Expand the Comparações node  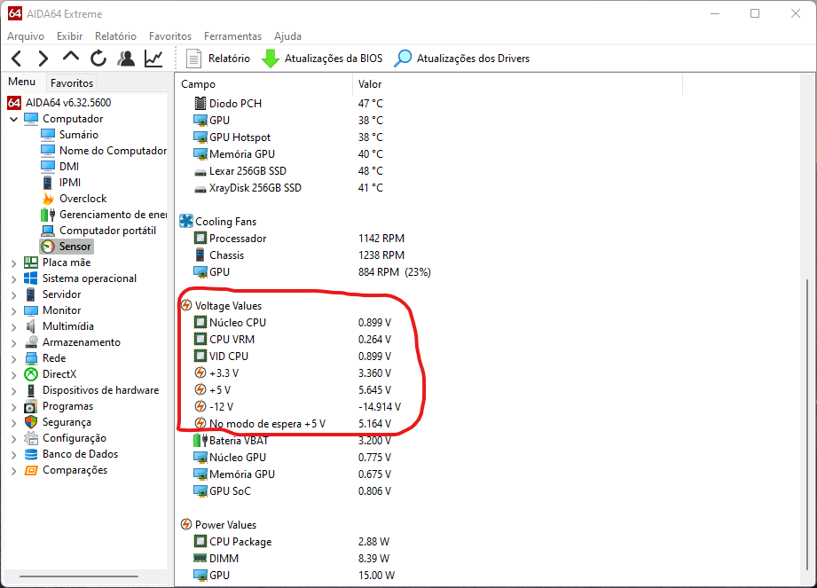pos(13,471)
